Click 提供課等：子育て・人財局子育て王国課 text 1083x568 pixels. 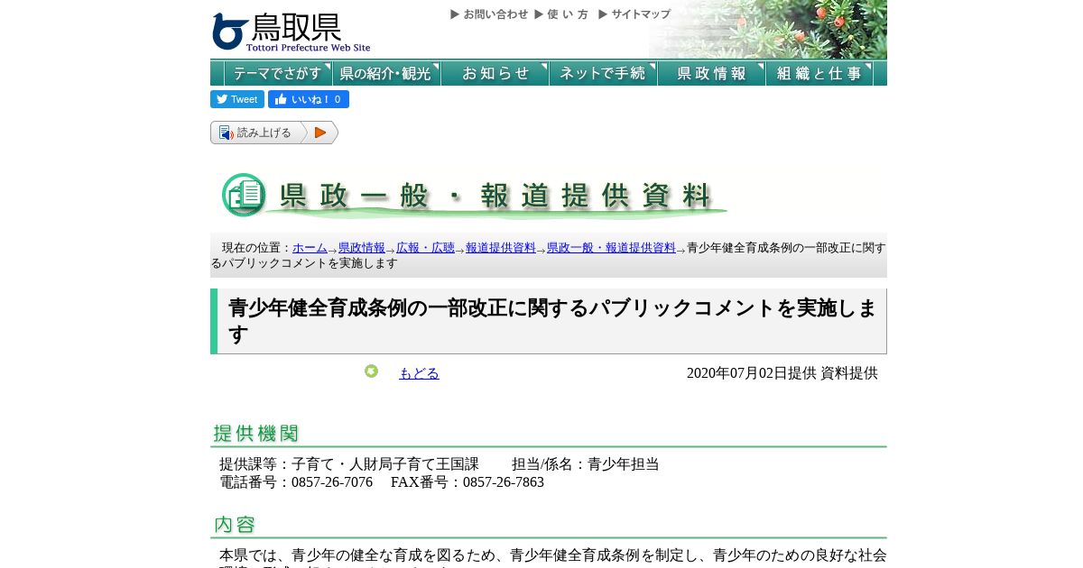[349, 464]
